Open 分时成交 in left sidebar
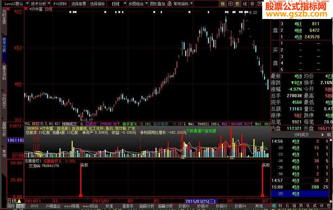 pos(4,101)
